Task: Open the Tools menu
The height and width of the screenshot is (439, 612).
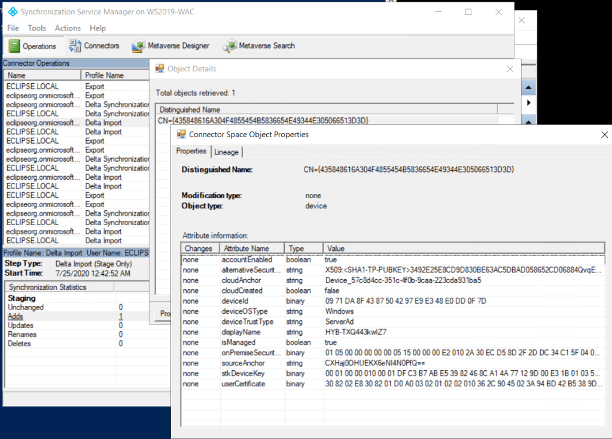Action: tap(36, 28)
